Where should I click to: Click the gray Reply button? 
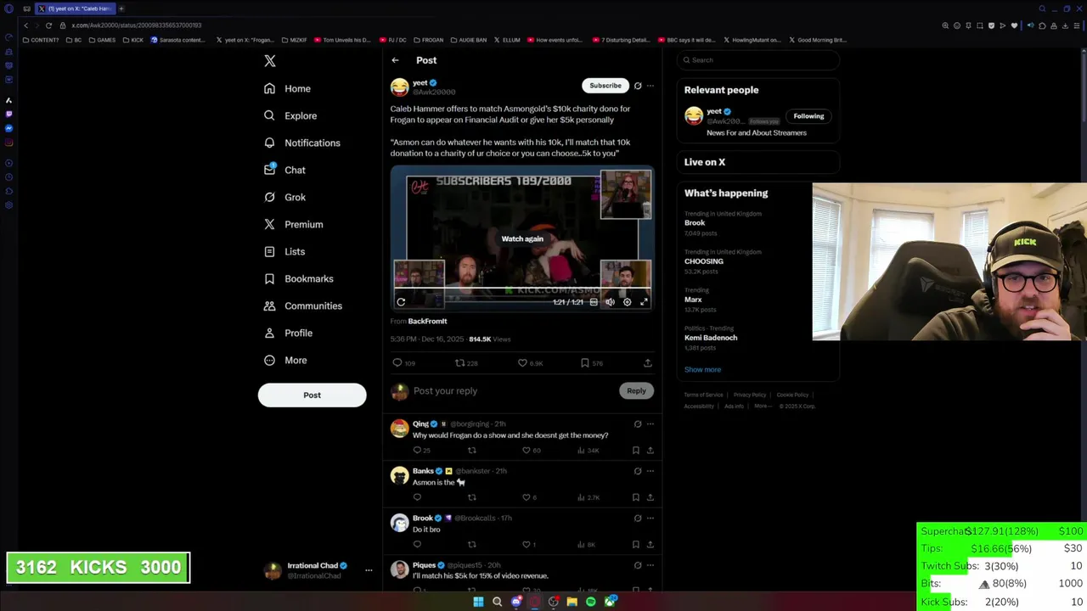click(636, 390)
